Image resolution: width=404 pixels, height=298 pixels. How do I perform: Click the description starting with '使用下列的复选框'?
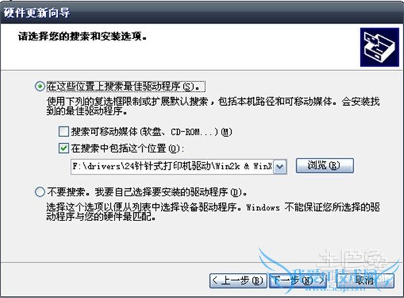click(x=213, y=107)
